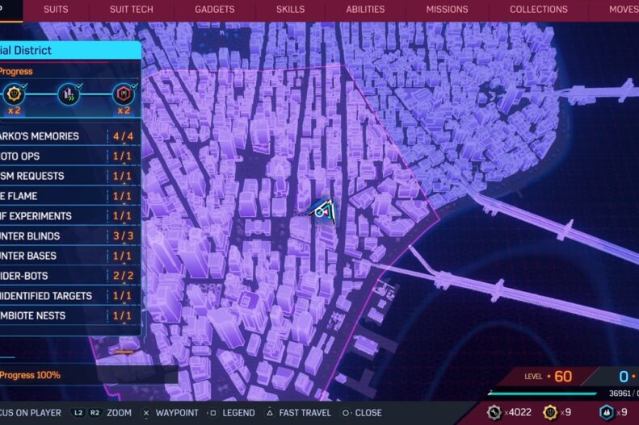639x425 pixels.
Task: Select the SKILLS tab
Action: point(290,10)
